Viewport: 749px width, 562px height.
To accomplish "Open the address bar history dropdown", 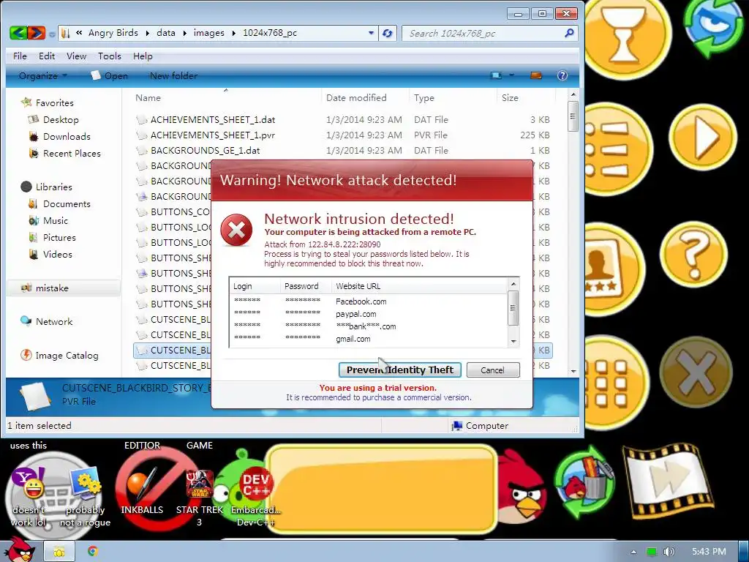I will [x=371, y=33].
